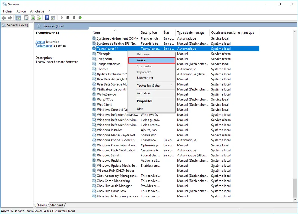Click the gear icon beside Xbox Live Game Save
The image size is (298, 214).
click(x=94, y=191)
